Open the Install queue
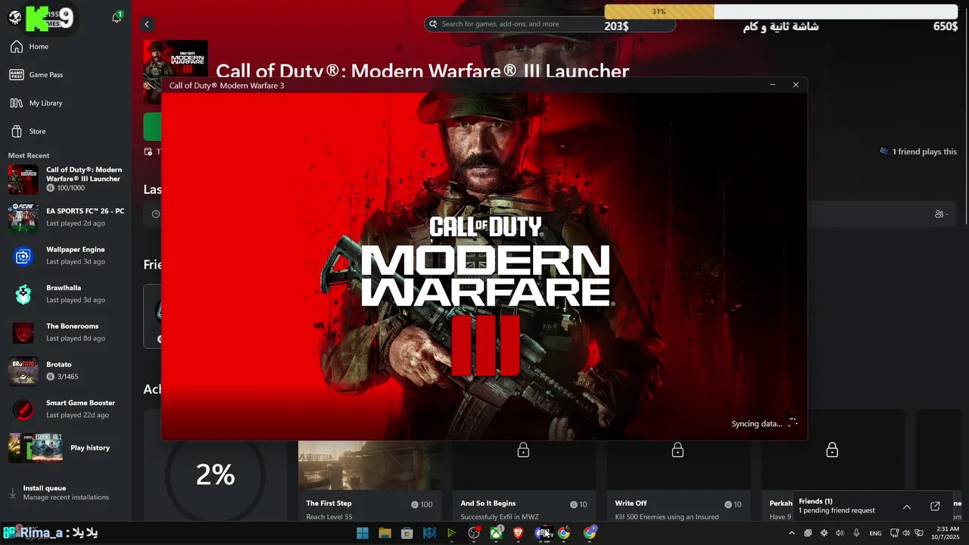969x545 pixels. pyautogui.click(x=65, y=493)
